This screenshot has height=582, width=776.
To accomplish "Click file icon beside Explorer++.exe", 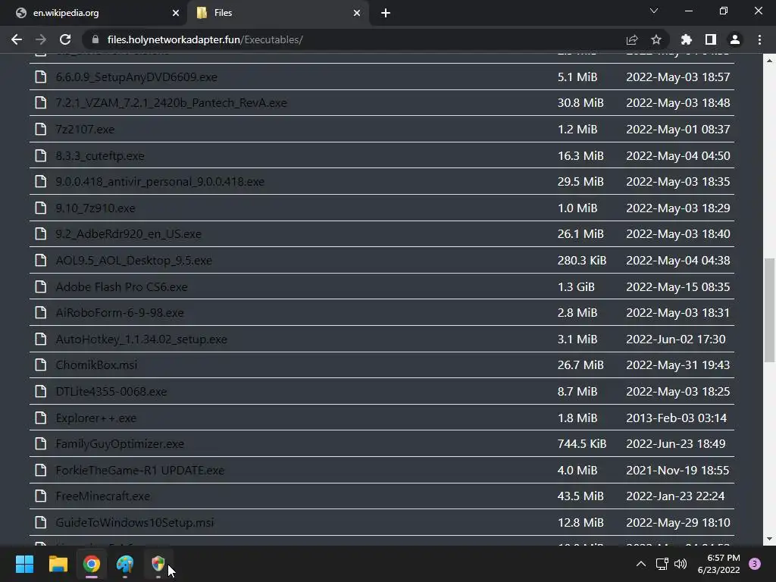I will click(41, 418).
